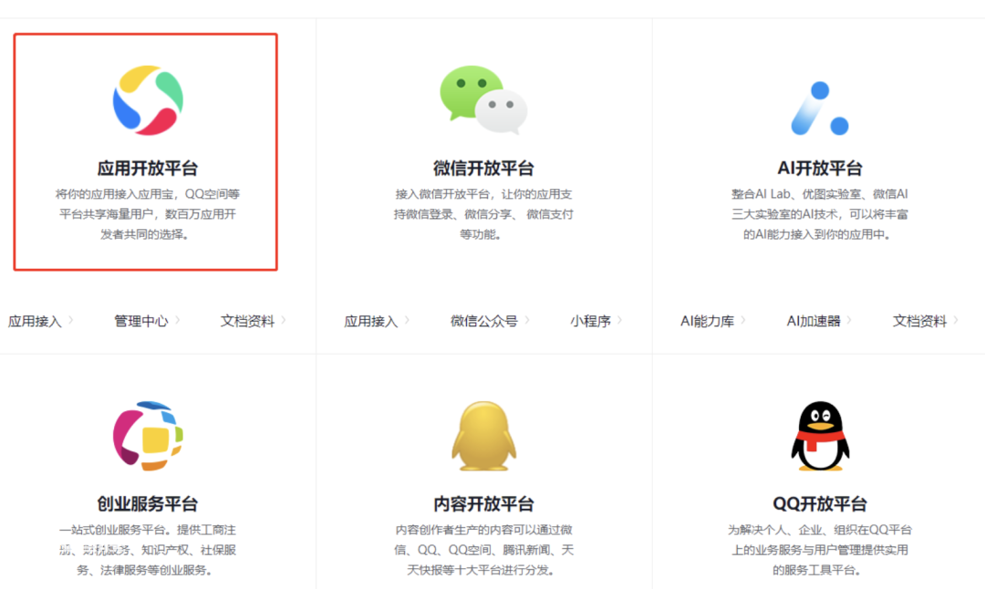Click the arrow next to AI加速器
The width and height of the screenshot is (985, 589).
click(849, 320)
